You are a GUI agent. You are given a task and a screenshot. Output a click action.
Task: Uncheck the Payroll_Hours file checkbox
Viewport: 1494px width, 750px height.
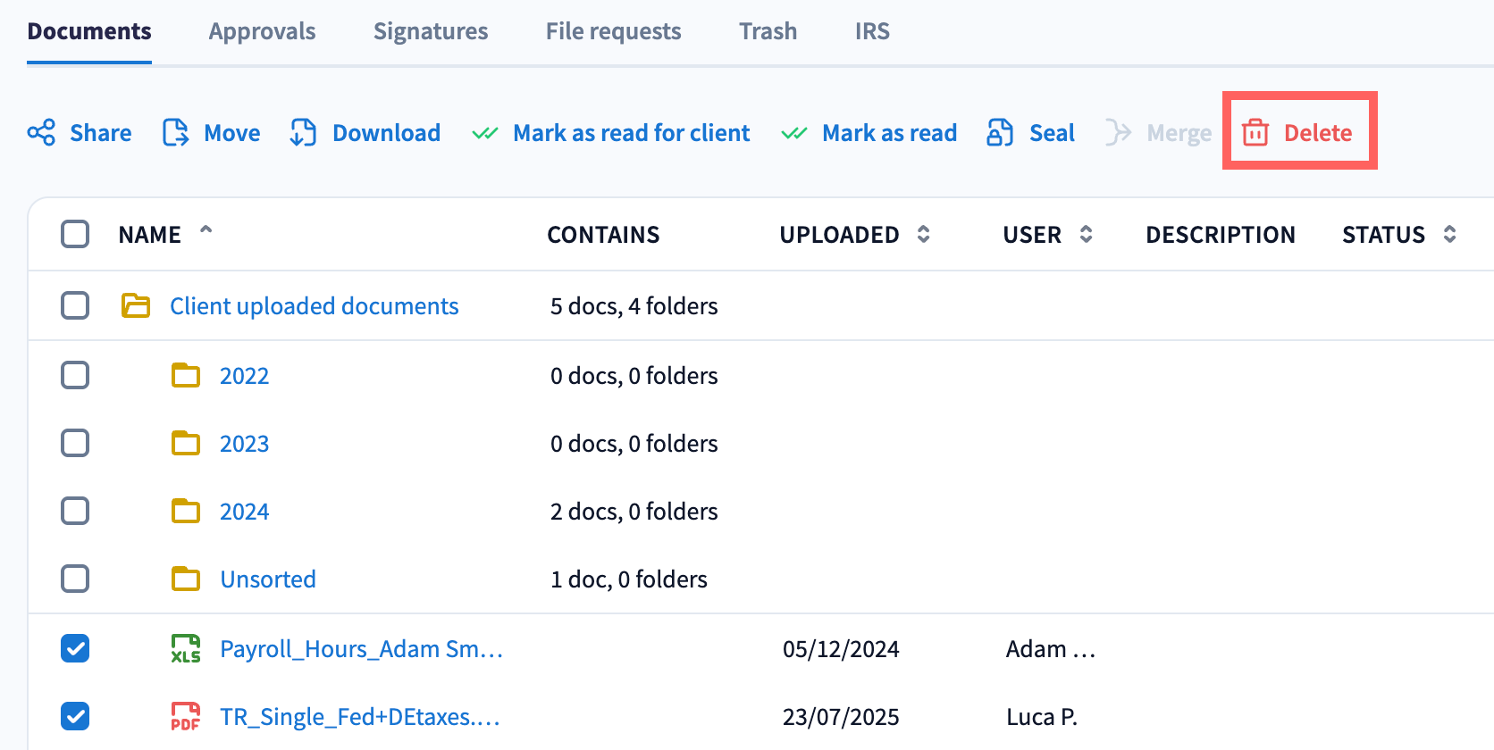[x=75, y=648]
